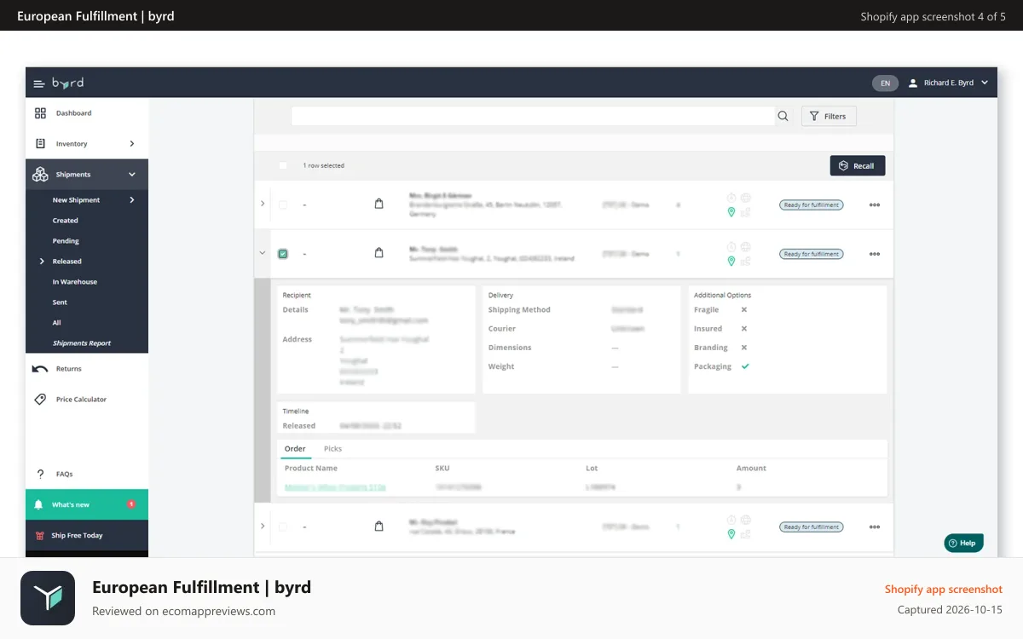Click the Amount column header

[x=751, y=469]
